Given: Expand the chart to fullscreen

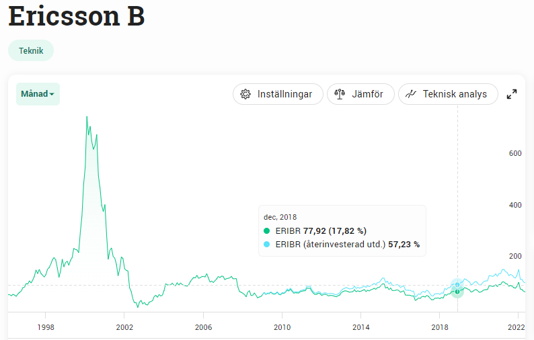Looking at the screenshot, I should (512, 94).
